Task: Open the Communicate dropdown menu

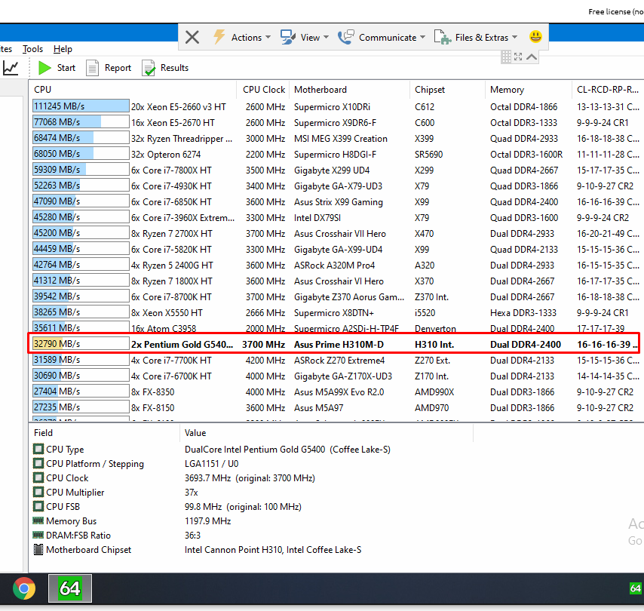Action: (382, 38)
